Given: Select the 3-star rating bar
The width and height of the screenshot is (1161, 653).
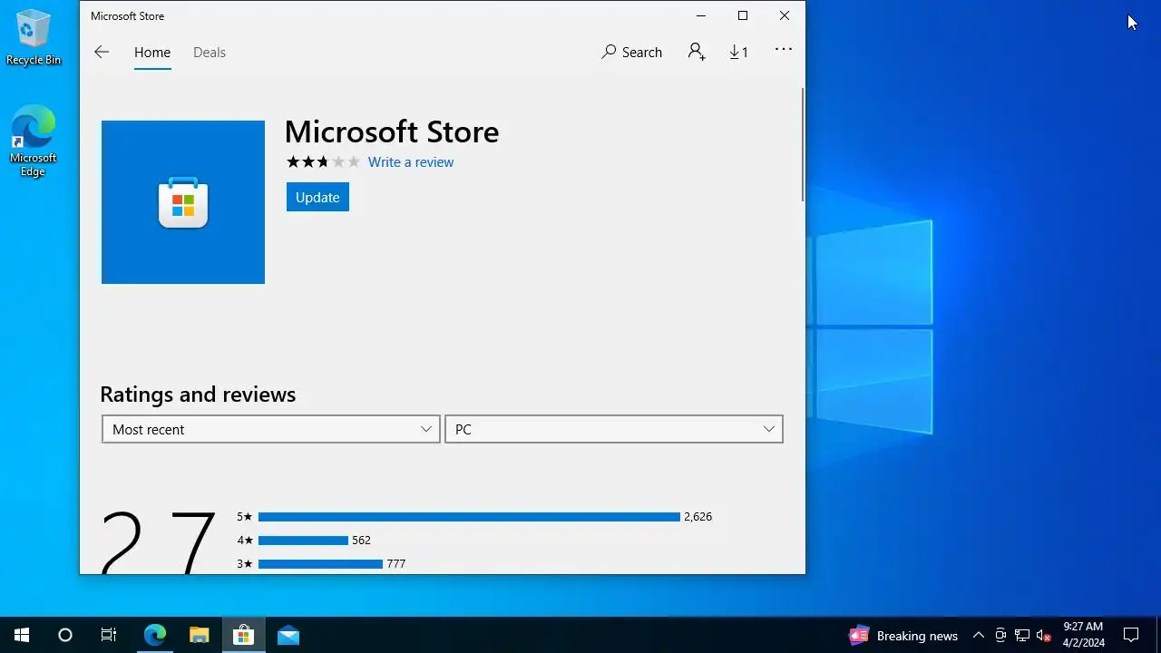Looking at the screenshot, I should (320, 564).
